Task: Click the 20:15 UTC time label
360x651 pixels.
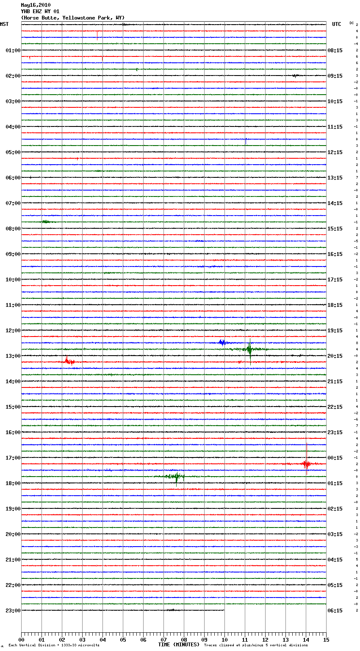Action: click(335, 356)
